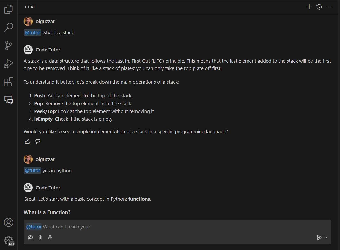Show chat history
This screenshot has width=340, height=250.
pyautogui.click(x=319, y=7)
